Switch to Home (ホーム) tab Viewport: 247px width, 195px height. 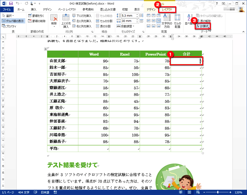[x=21, y=10]
